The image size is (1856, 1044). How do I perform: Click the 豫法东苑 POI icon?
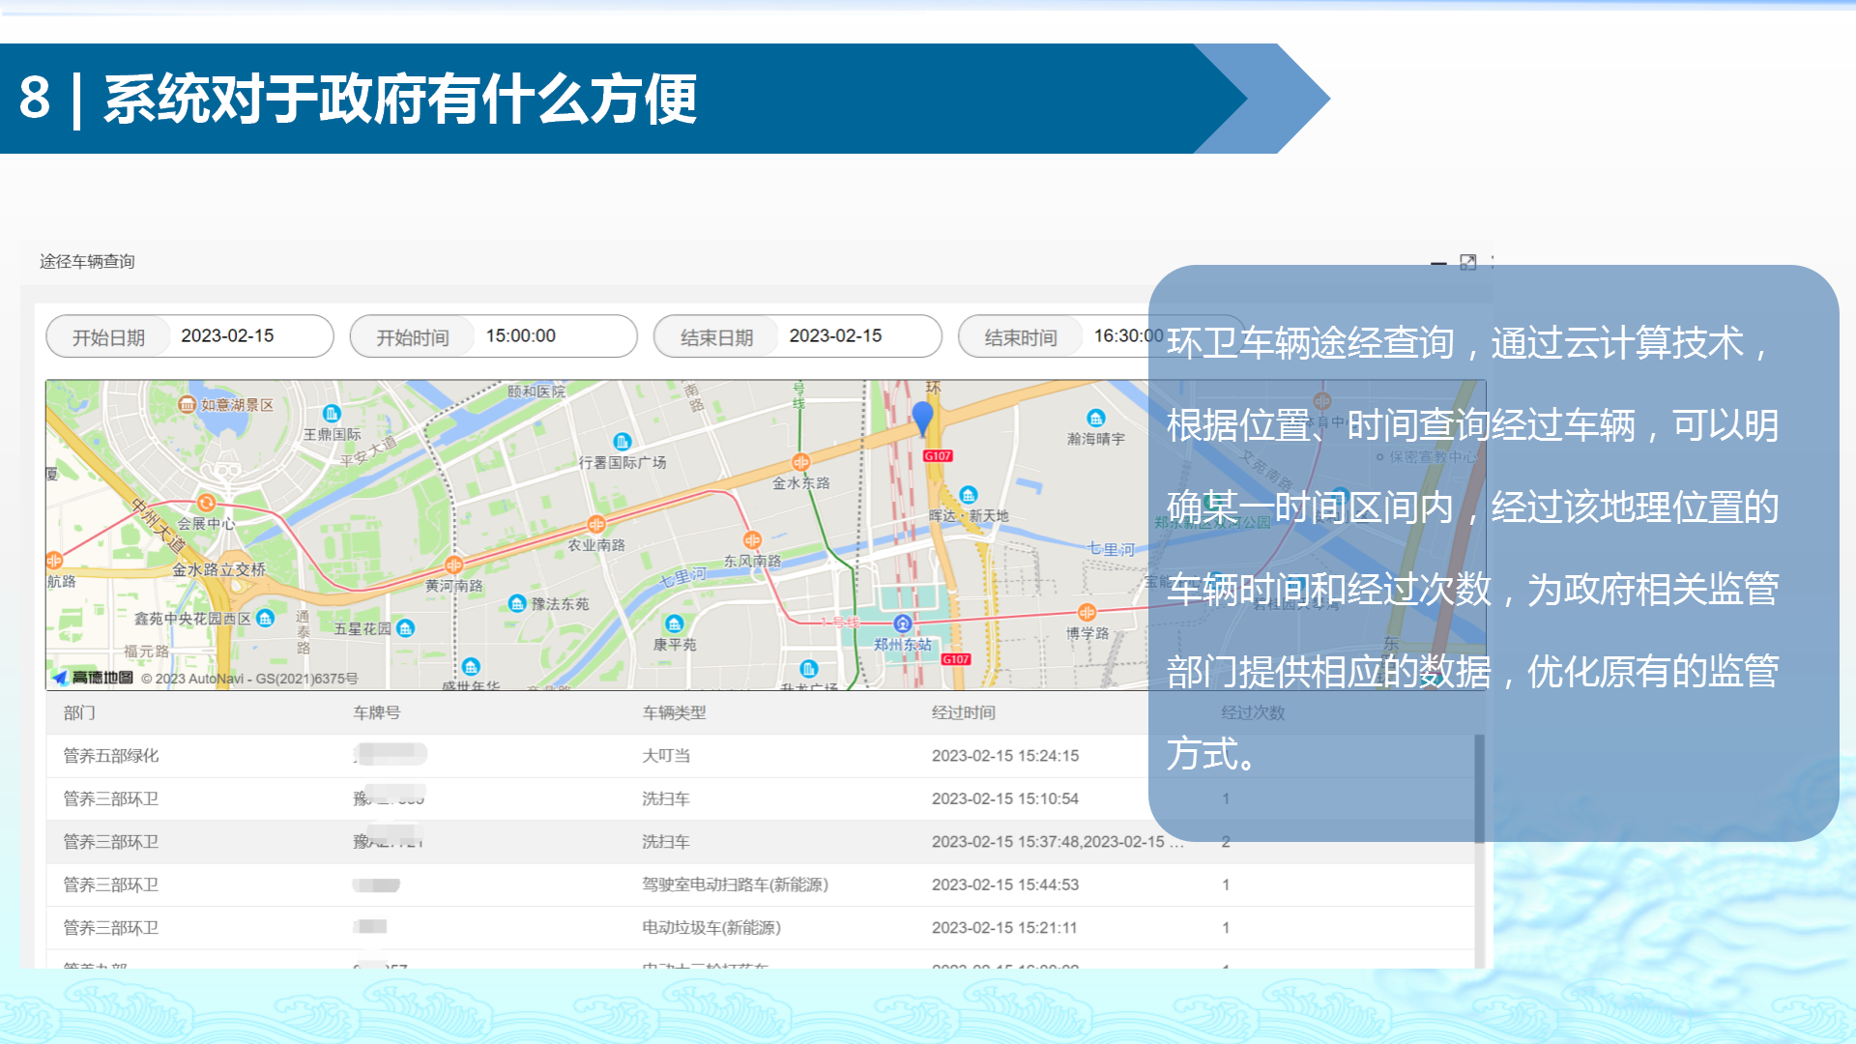(x=517, y=603)
